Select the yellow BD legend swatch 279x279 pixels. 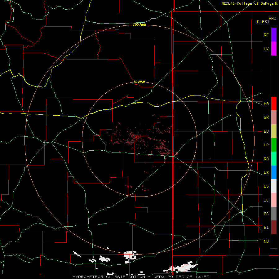274,131
